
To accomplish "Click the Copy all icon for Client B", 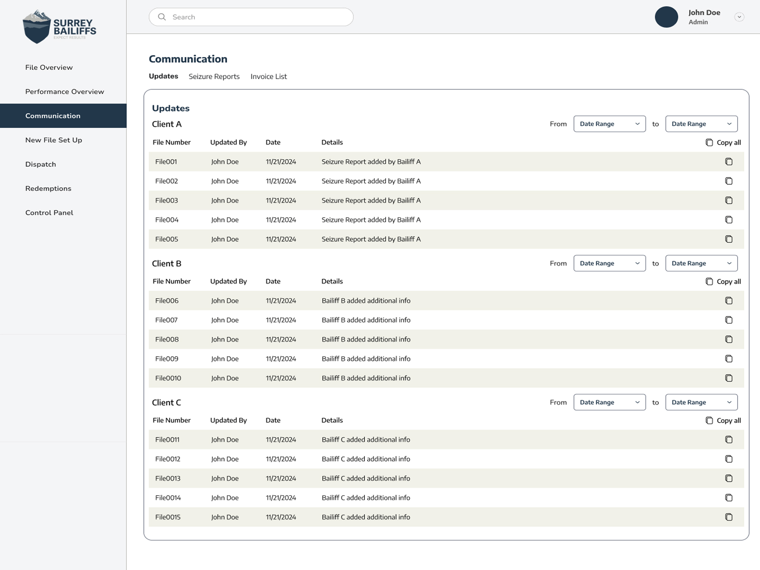I will (x=710, y=281).
